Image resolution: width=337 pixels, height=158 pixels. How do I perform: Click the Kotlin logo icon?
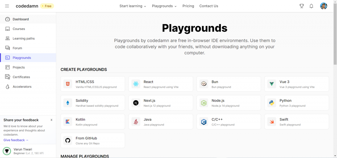click(x=68, y=122)
